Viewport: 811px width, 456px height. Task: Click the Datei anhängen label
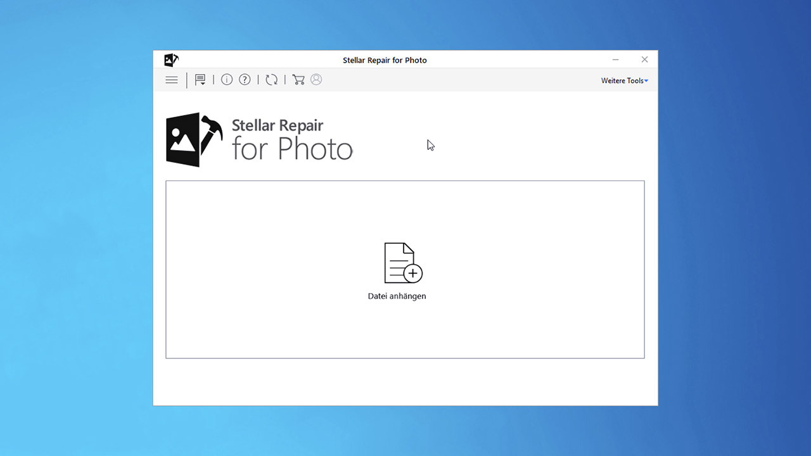[397, 296]
